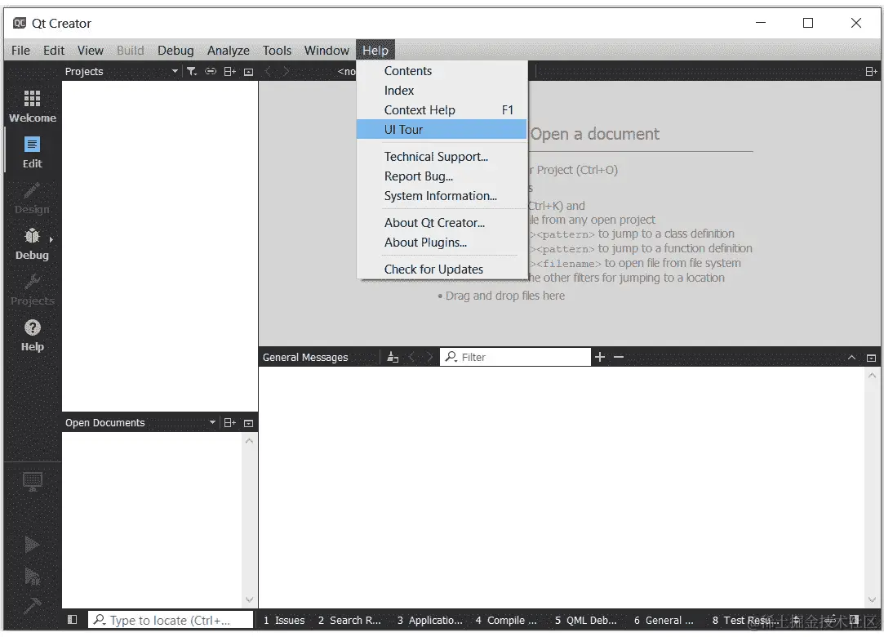
Task: Go to next item in General Messages
Action: click(430, 357)
